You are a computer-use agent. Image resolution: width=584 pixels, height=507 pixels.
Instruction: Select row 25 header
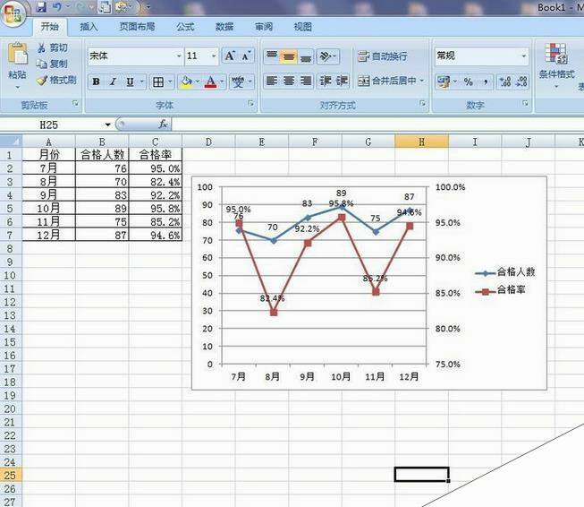click(11, 476)
